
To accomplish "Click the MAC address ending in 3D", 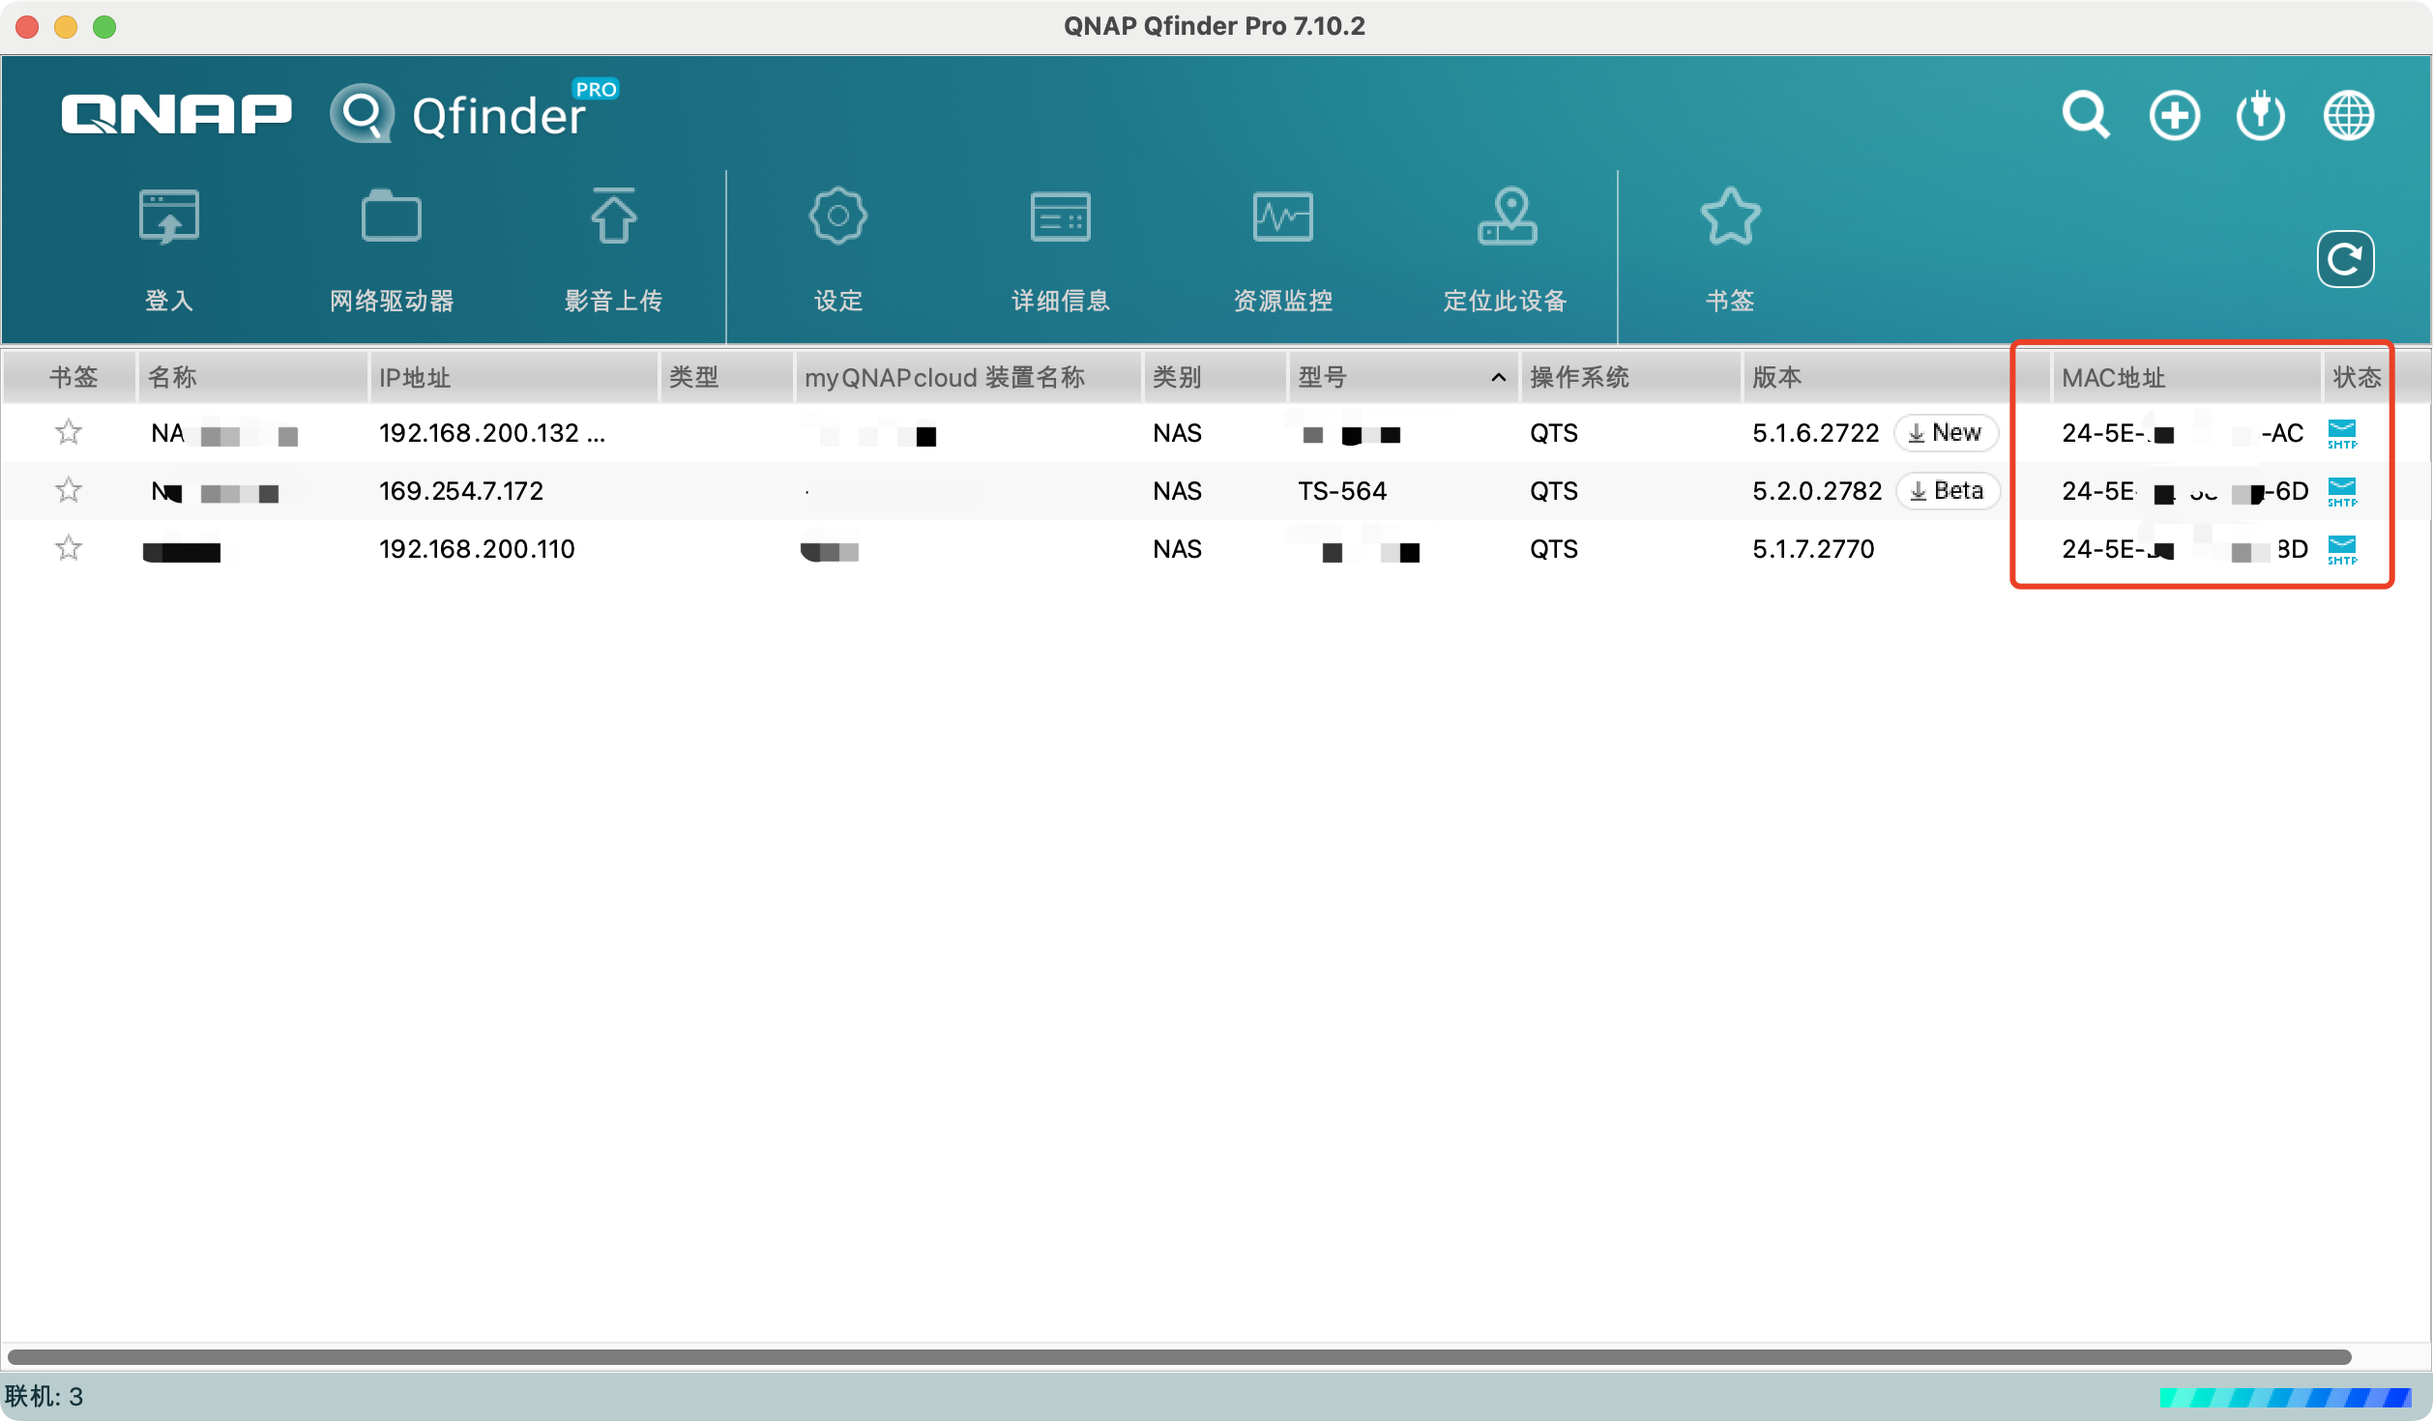I will pyautogui.click(x=2184, y=549).
